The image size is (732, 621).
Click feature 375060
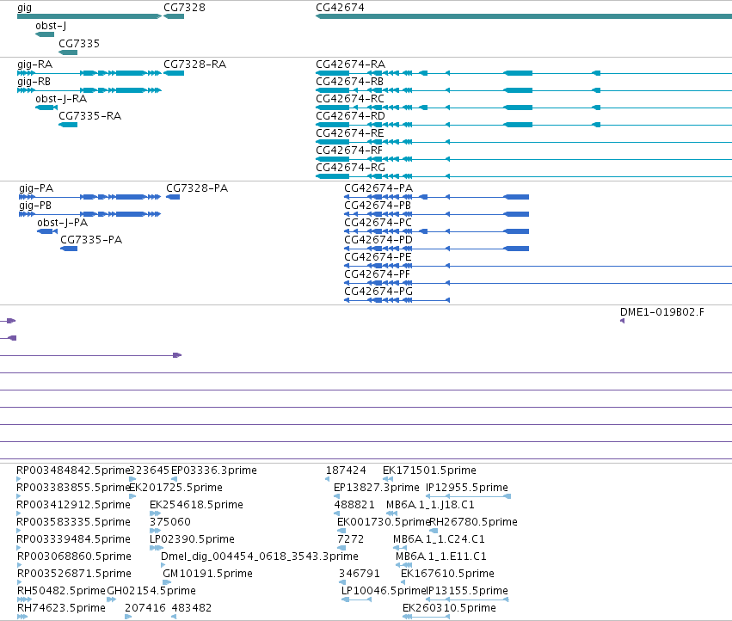pyautogui.click(x=170, y=521)
